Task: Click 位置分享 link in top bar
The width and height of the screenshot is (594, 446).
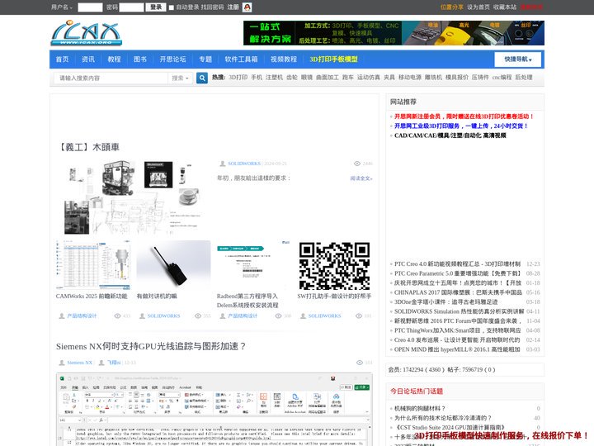Action: click(x=451, y=7)
